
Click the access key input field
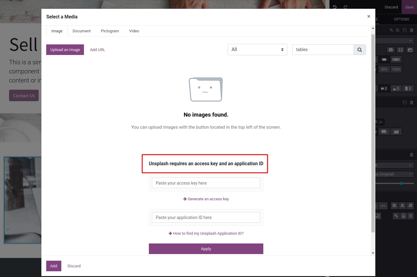tap(206, 183)
